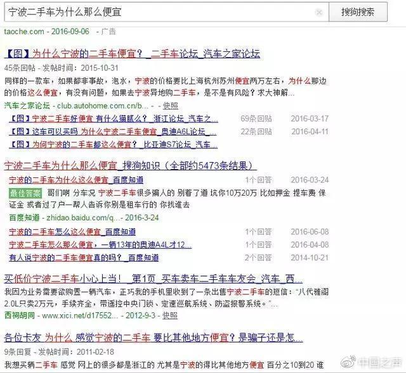Open link mentioning 13年的奥迪A4L
Screen dimensions: 406x373
pyautogui.click(x=100, y=244)
